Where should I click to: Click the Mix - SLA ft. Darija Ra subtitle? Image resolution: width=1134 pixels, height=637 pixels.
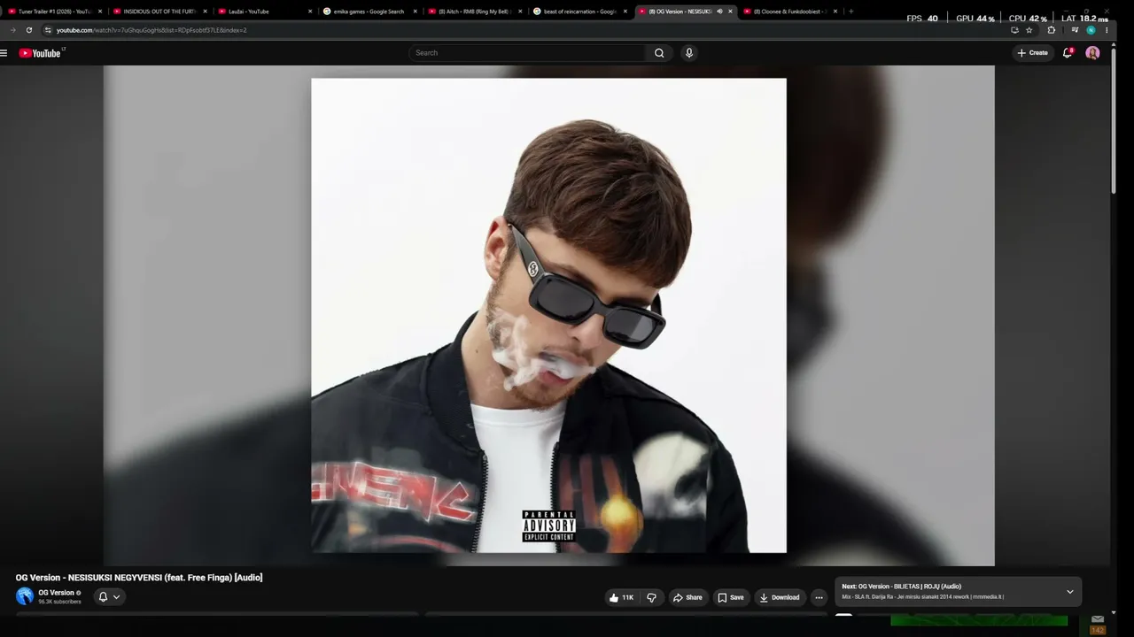click(x=922, y=597)
